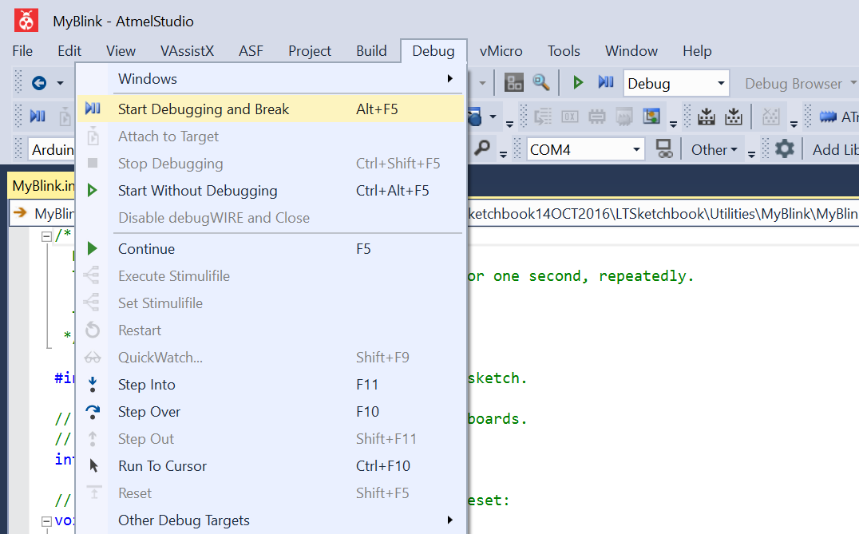
Task: Click the Start Debugging and Break toolbar icon
Action: pyautogui.click(x=605, y=83)
